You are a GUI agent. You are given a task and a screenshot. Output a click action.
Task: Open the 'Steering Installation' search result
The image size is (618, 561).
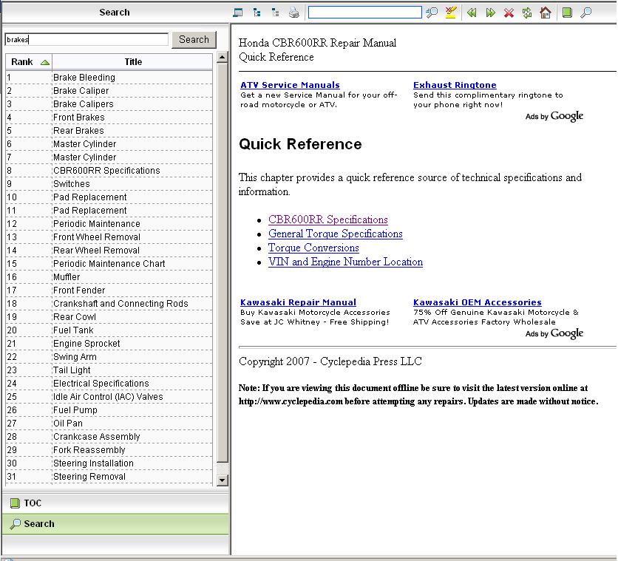click(x=109, y=463)
